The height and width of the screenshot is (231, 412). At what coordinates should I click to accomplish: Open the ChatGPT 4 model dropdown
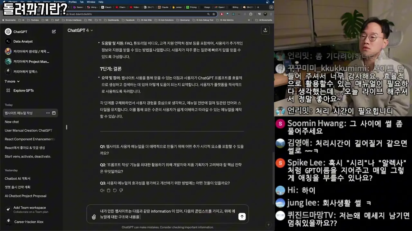tap(80, 30)
